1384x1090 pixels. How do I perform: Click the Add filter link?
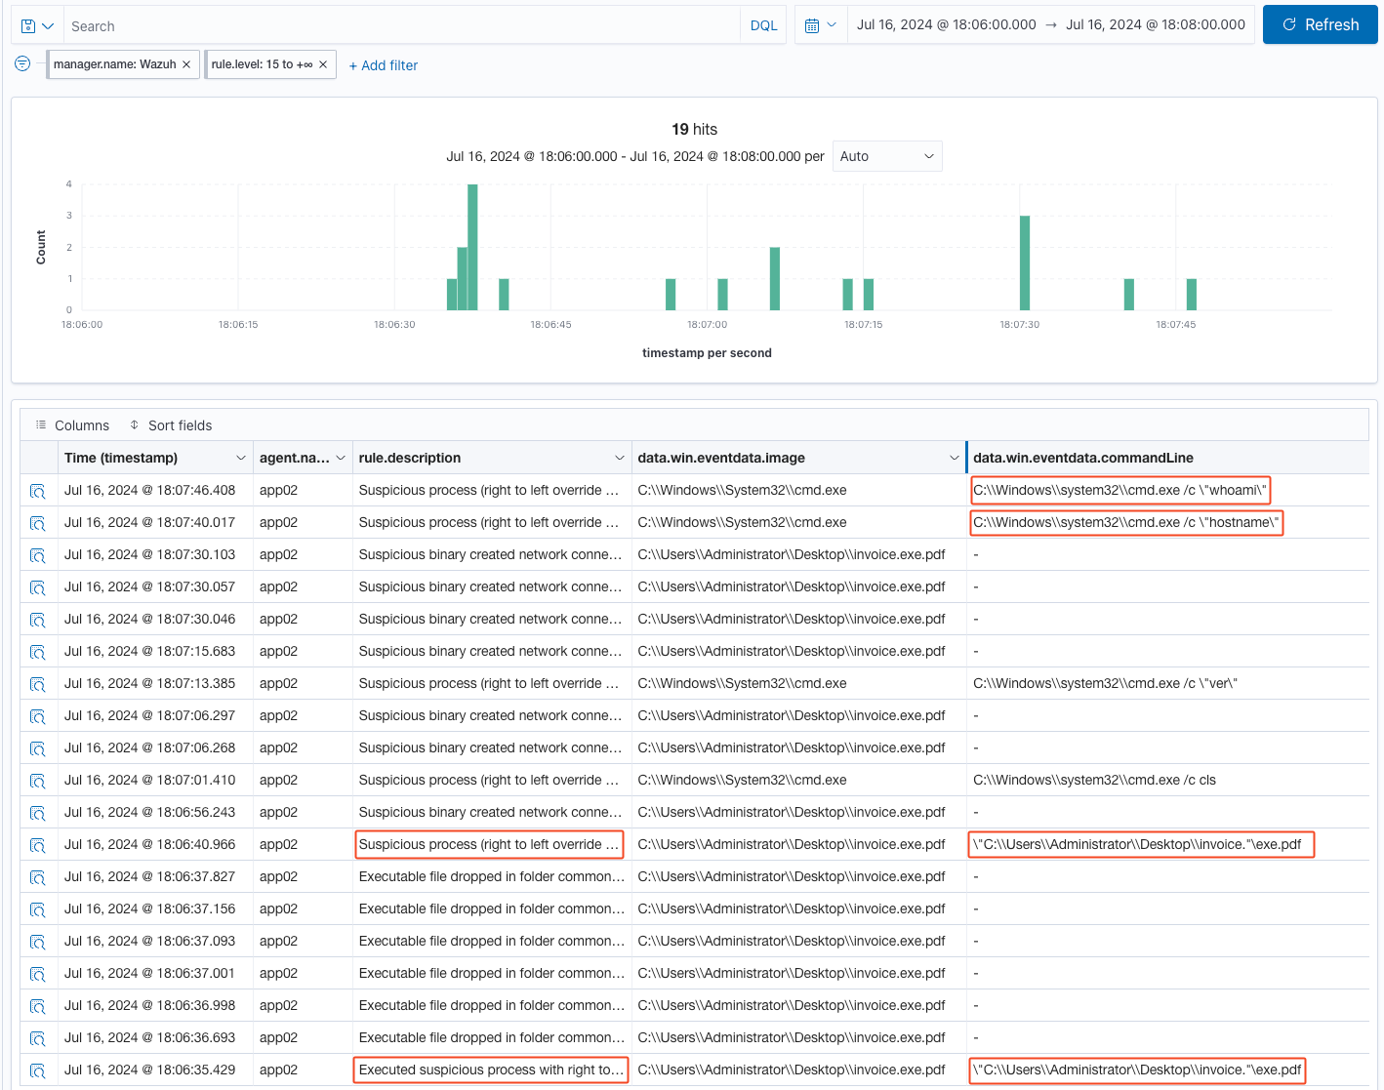point(384,65)
